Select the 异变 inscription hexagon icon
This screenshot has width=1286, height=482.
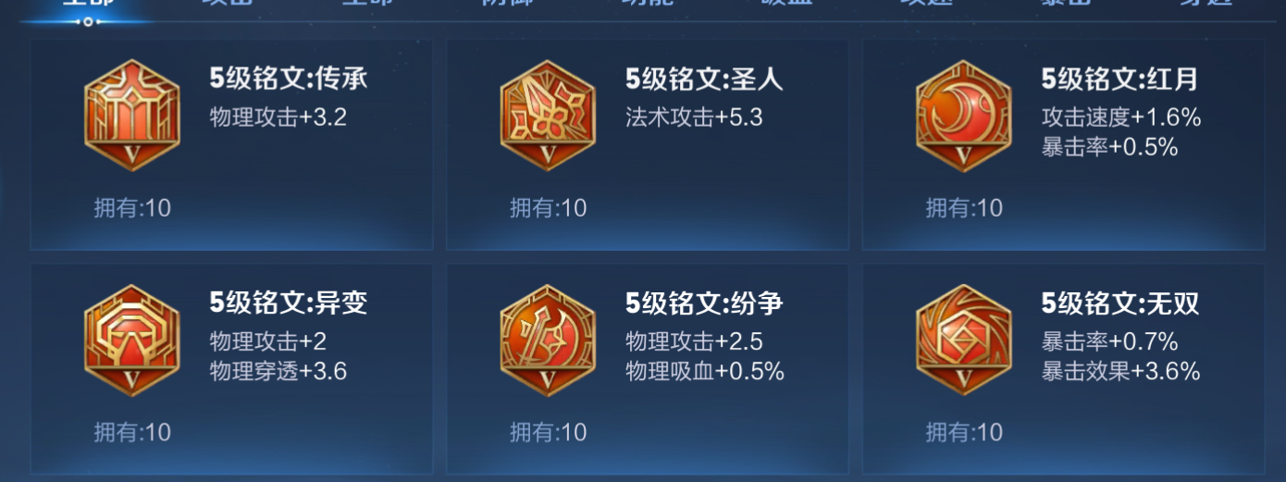click(131, 340)
